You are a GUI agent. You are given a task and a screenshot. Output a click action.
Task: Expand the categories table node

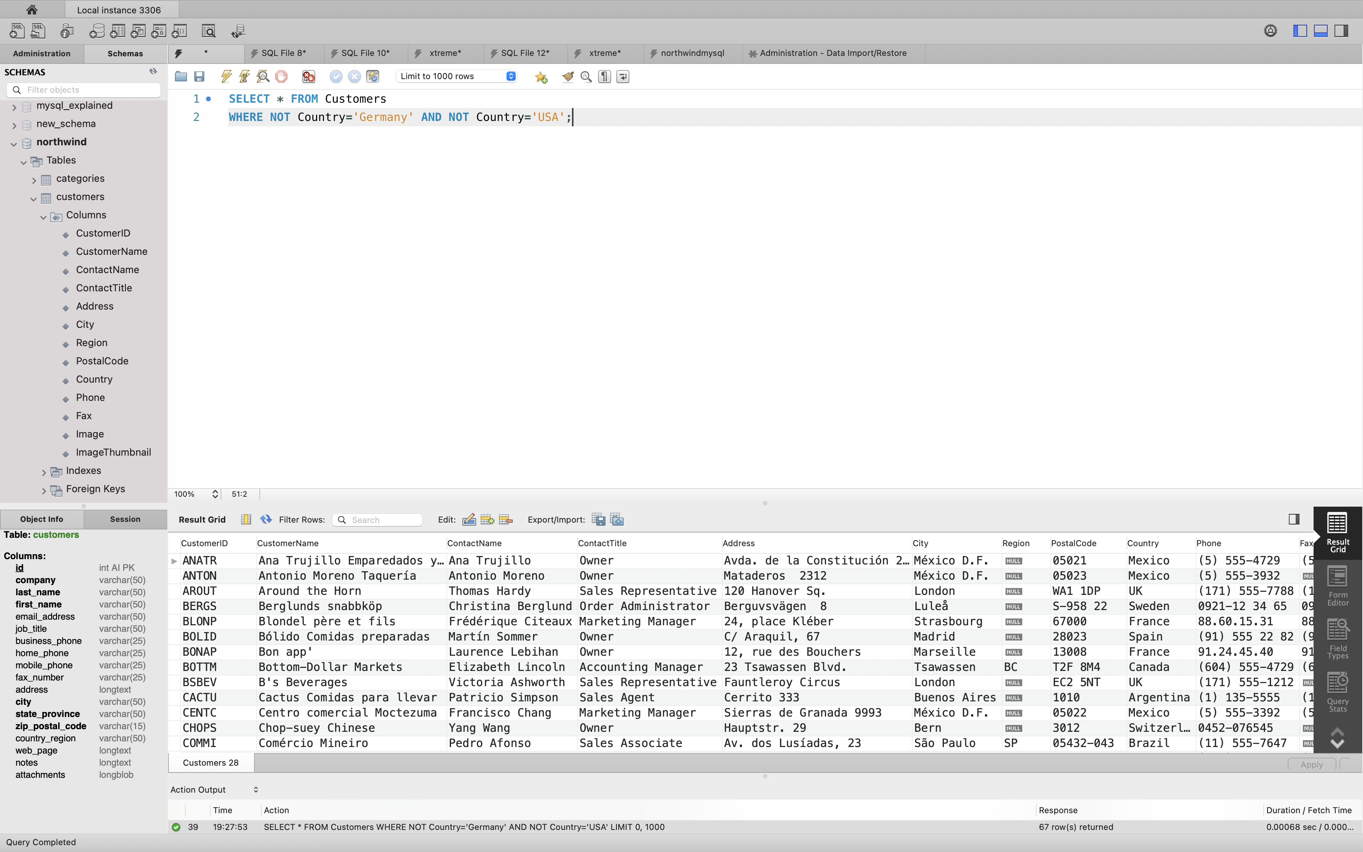34,180
